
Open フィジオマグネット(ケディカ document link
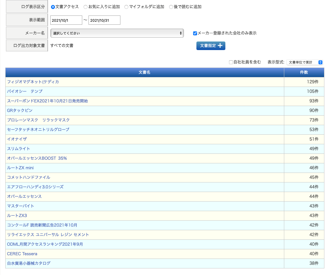[x=33, y=82]
